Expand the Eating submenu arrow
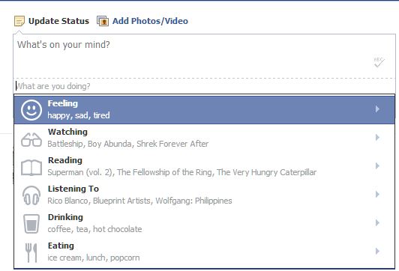This screenshot has height=271, width=399. point(377,252)
